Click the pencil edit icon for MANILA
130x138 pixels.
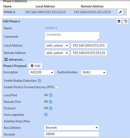pos(120,12)
